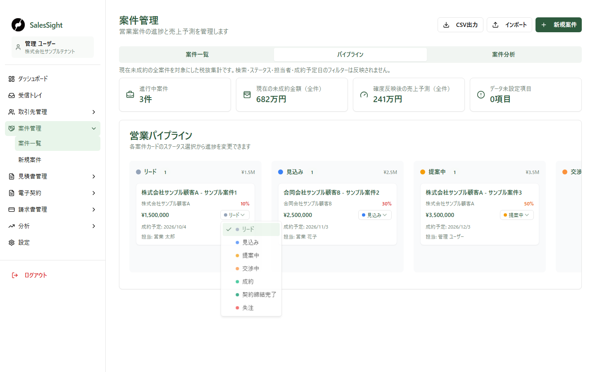This screenshot has height=372, width=595.
Task: Collapse the 案件管理 submenu chevron
Action: click(x=94, y=129)
